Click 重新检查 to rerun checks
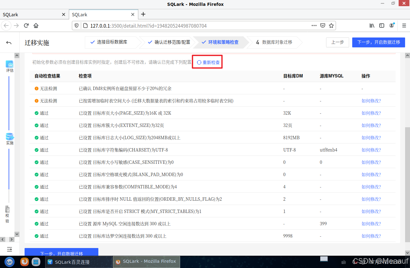 pos(208,62)
